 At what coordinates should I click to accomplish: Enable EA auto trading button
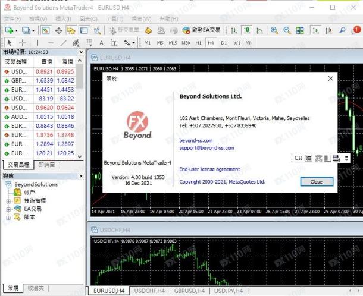pos(201,30)
